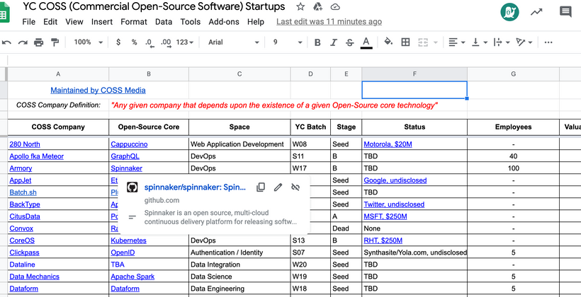
Task: Click the document title text
Action: [x=154, y=6]
